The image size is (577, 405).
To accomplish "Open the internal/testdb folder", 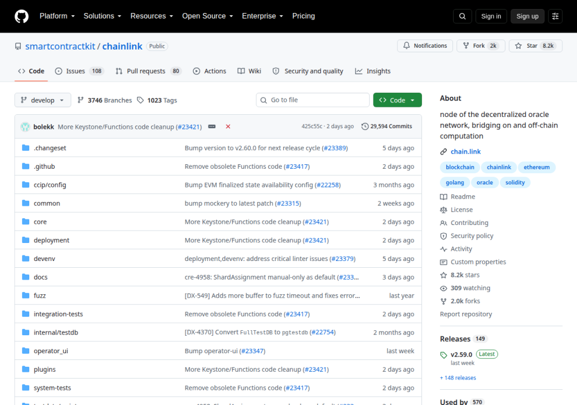I will click(56, 332).
